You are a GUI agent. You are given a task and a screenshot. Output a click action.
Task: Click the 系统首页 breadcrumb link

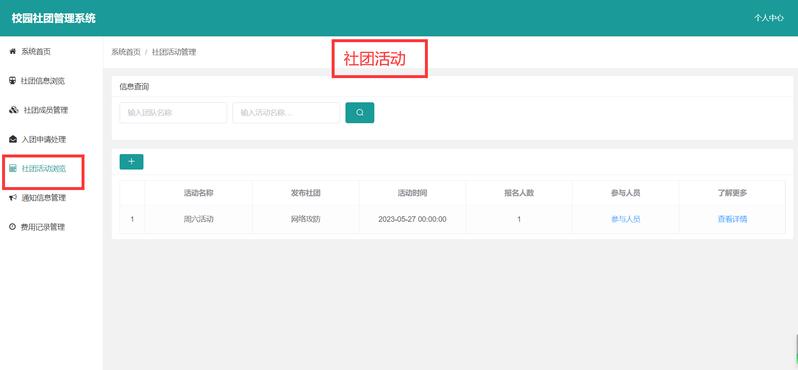click(126, 52)
